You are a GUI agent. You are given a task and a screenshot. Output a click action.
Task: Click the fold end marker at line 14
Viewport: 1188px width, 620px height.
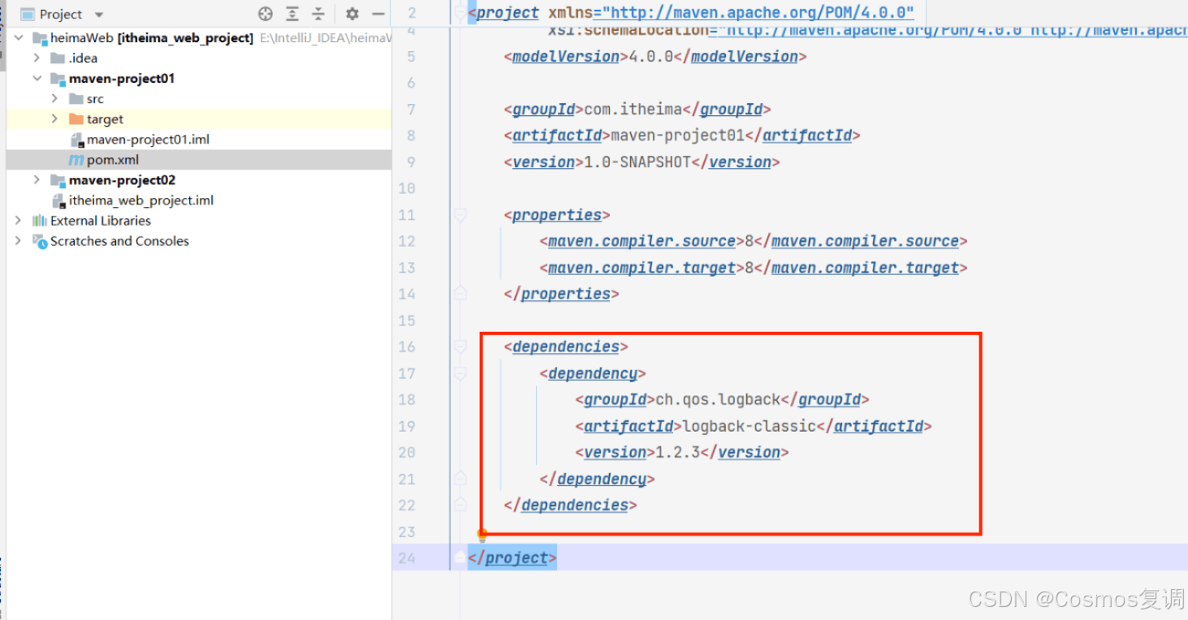[460, 294]
